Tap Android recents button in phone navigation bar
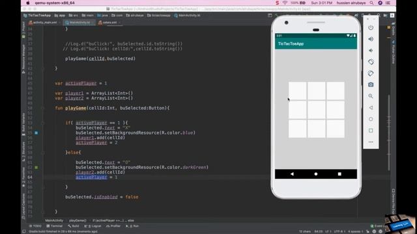This screenshot has width=417, height=234. point(339,174)
